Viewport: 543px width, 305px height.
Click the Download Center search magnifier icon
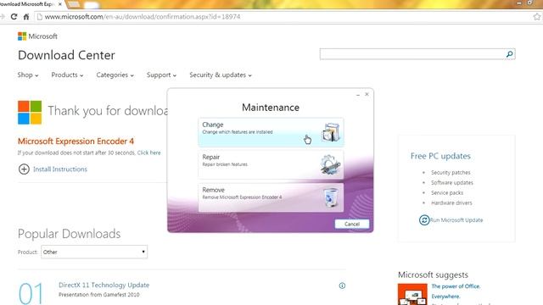pos(509,54)
